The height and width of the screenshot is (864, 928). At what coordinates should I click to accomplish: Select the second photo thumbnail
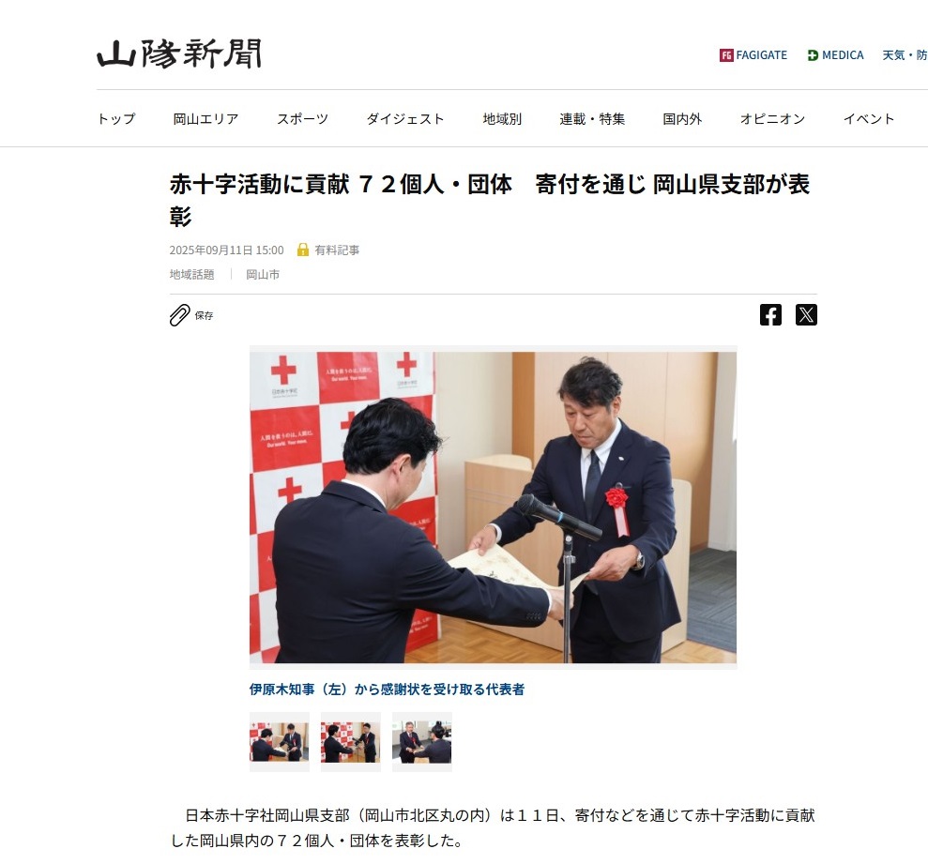click(350, 742)
